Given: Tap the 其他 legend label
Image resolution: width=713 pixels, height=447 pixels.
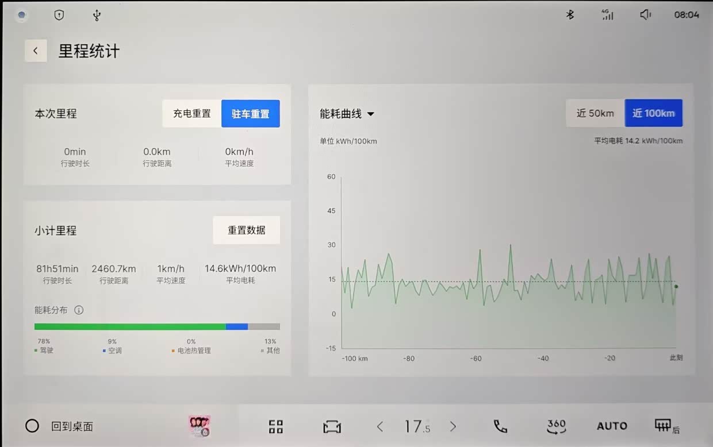Looking at the screenshot, I should click(x=273, y=350).
